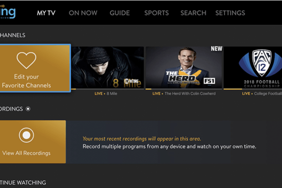Click the Sling logo
The image size is (282, 188).
coord(8,12)
